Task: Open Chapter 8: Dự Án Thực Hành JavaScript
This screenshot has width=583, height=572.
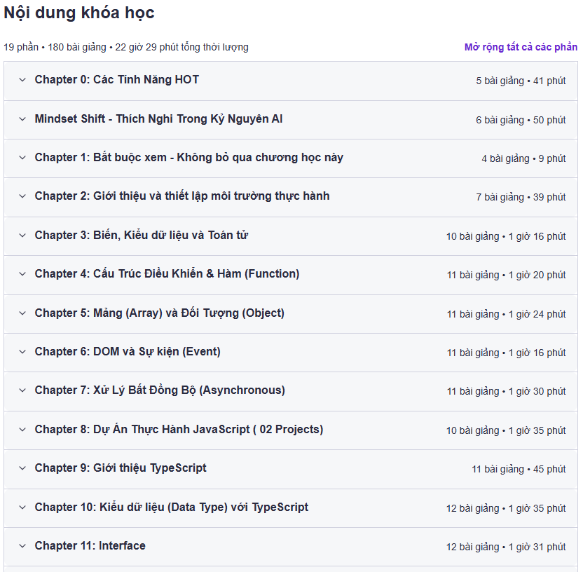Action: 179,430
